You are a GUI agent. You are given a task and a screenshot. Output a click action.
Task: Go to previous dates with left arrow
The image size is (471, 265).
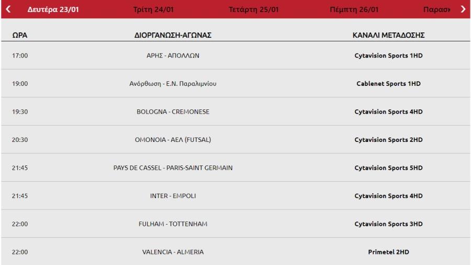pos(8,9)
